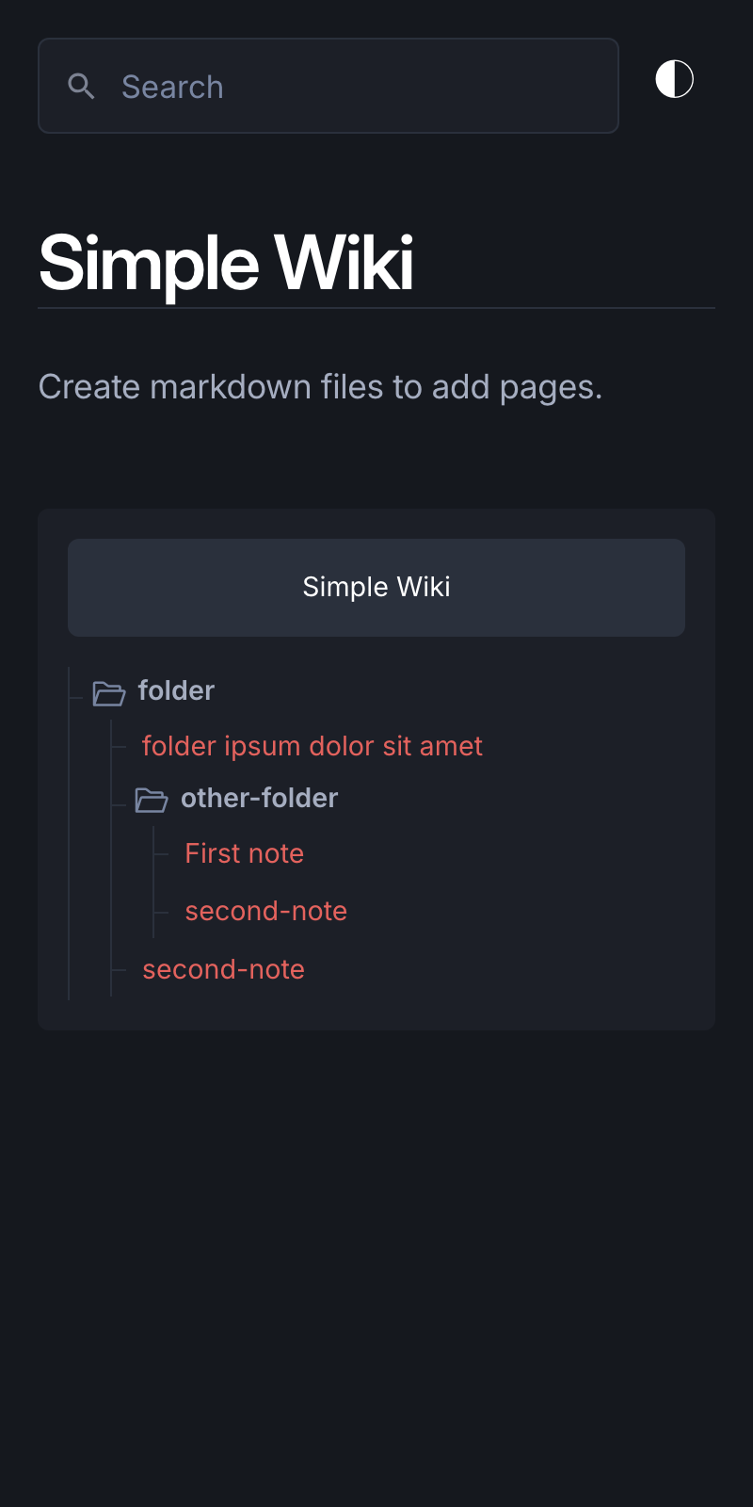
Task: Open 'second-note' directly under folder
Action: pyautogui.click(x=223, y=969)
